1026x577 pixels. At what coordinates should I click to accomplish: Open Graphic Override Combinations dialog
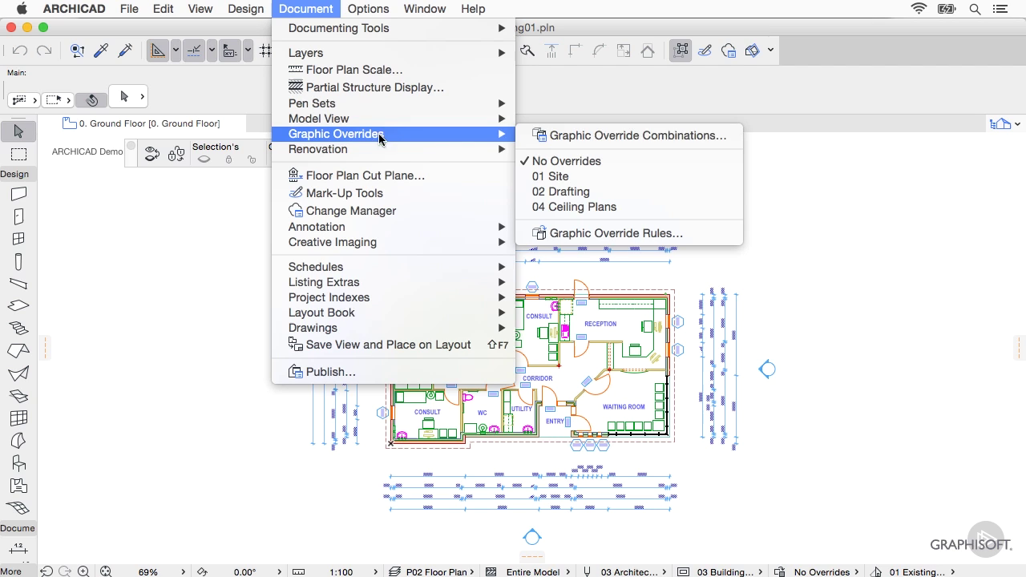(637, 135)
